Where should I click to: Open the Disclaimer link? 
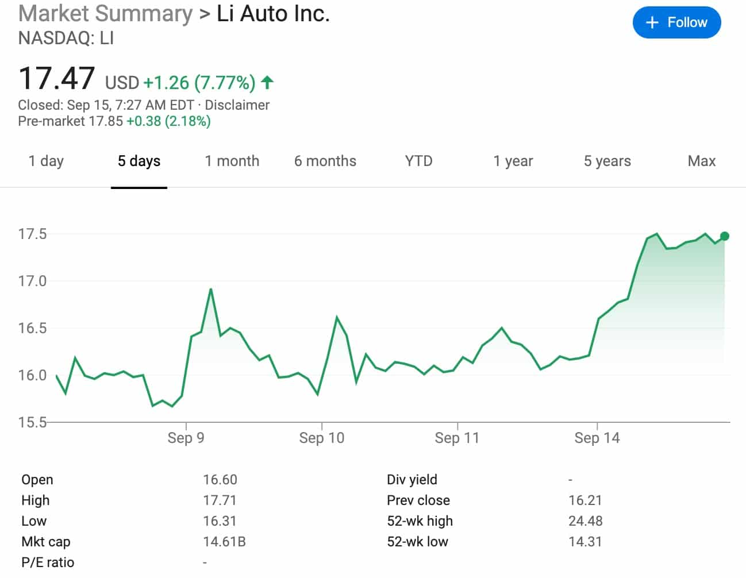(x=237, y=105)
